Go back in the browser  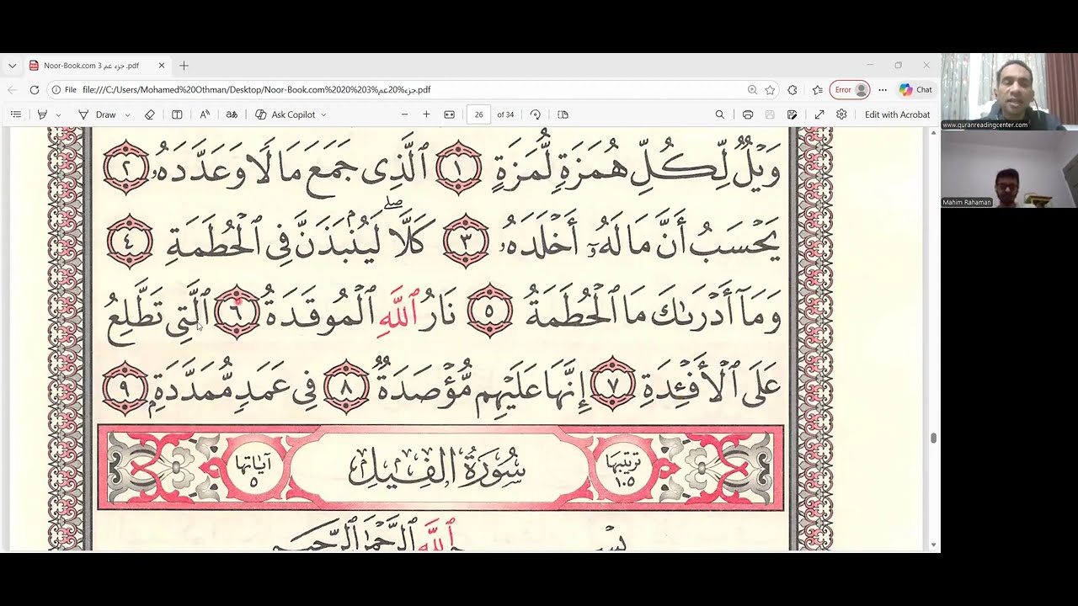click(12, 89)
